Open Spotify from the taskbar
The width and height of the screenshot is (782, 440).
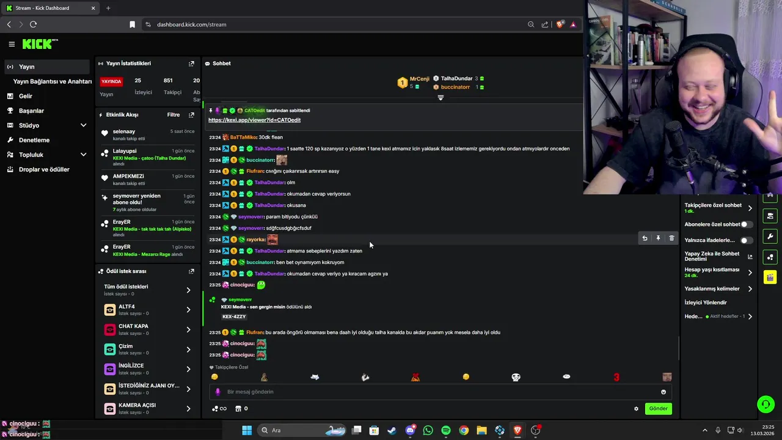tap(446, 430)
